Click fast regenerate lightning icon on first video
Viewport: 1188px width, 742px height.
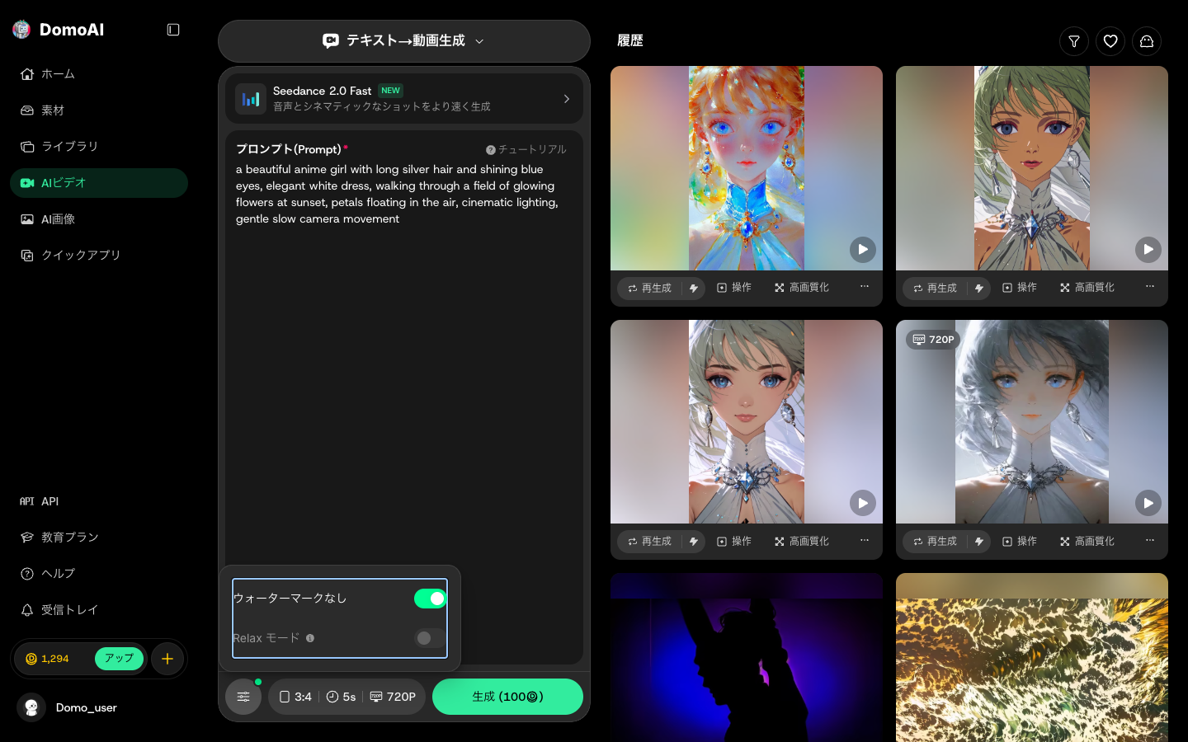click(694, 289)
